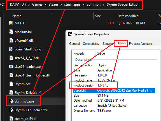Select the Product version 1.5.97.0 row
The image size is (161, 121).
(114, 85)
